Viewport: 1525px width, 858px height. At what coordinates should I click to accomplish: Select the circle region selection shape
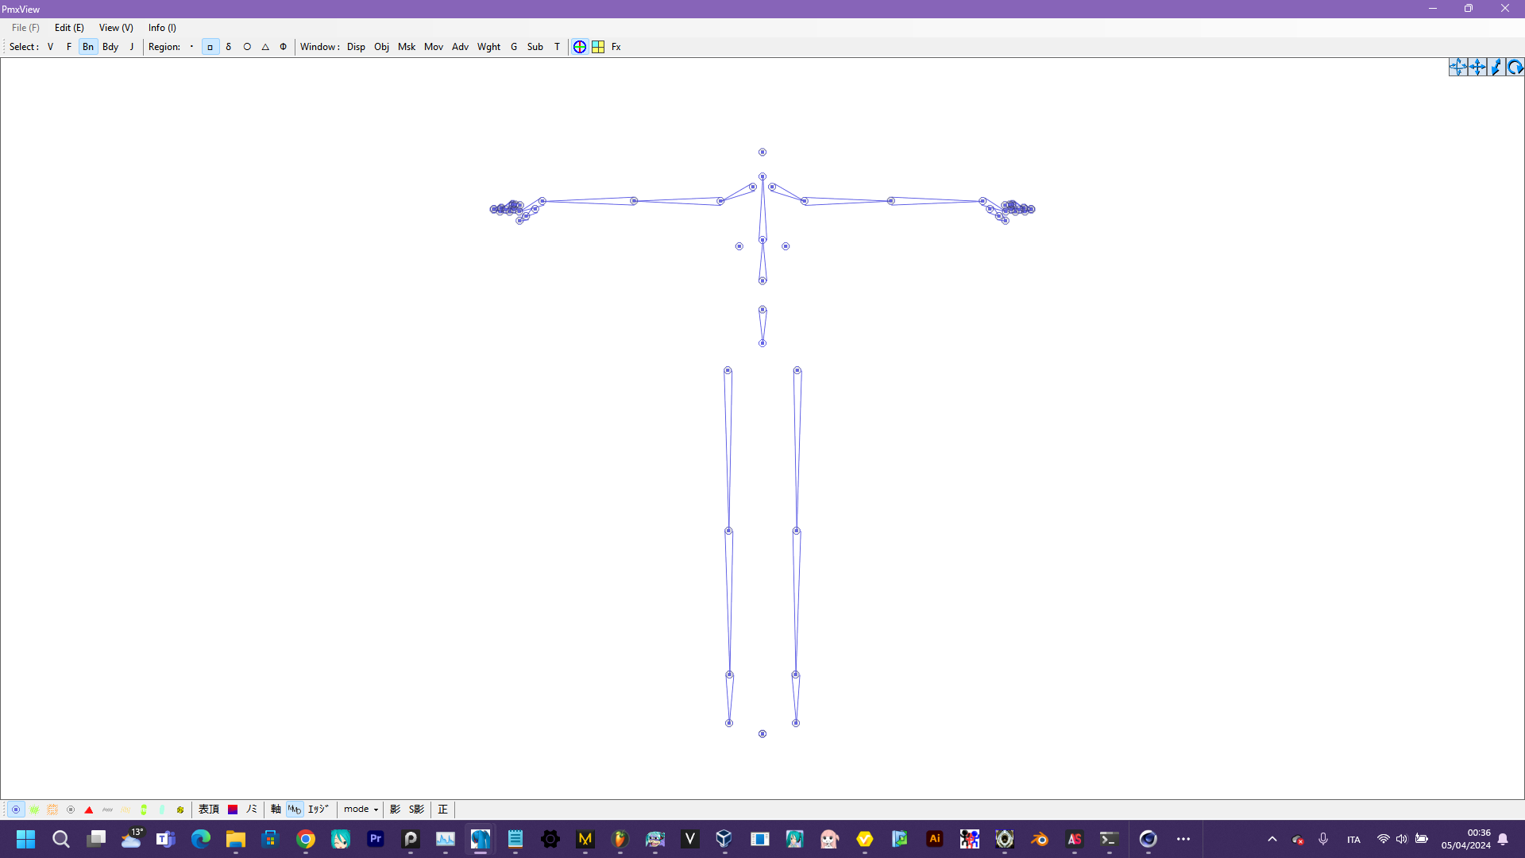(247, 47)
